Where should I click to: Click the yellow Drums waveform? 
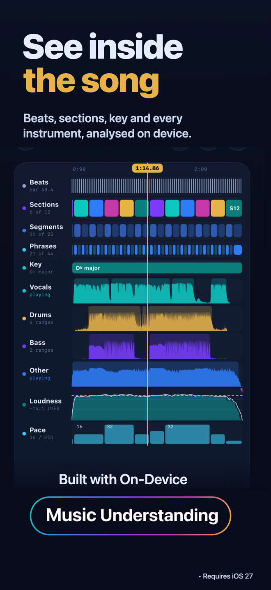157,318
